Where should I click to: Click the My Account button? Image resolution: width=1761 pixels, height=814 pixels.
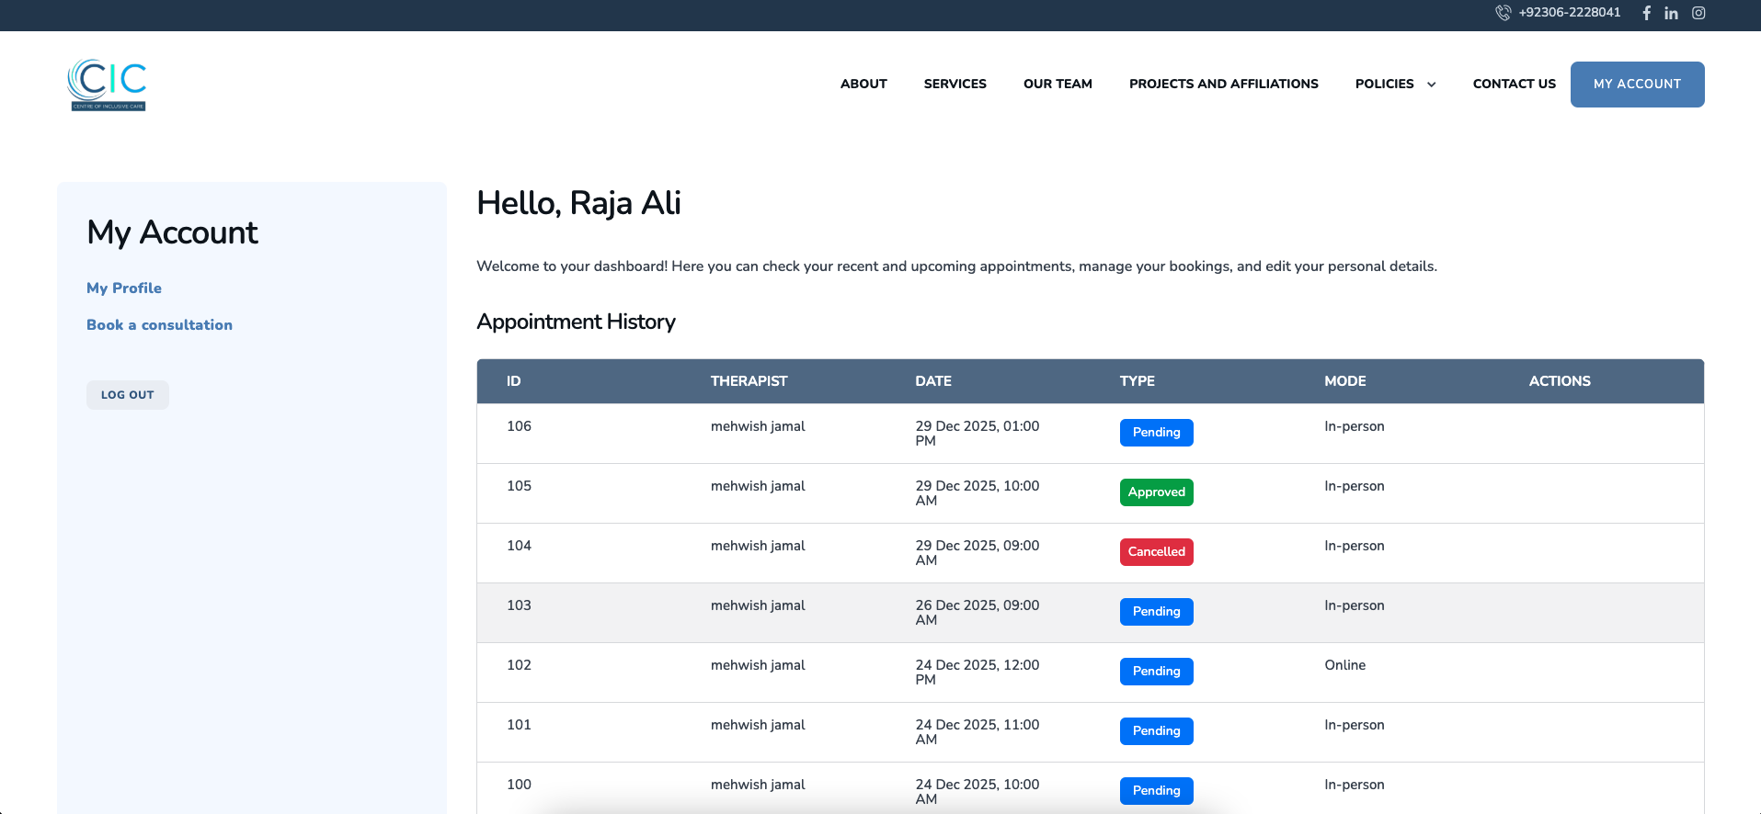[x=1637, y=85]
